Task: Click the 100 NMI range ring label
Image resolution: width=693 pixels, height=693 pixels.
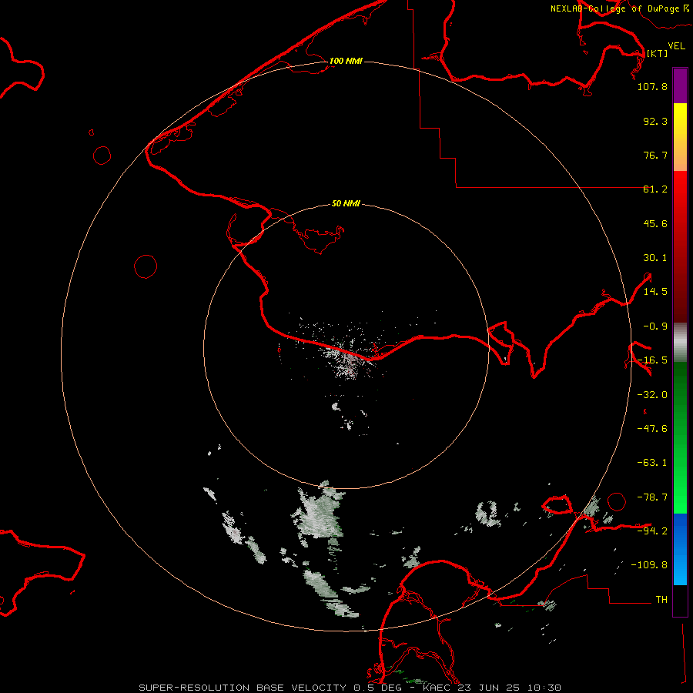Action: [346, 61]
